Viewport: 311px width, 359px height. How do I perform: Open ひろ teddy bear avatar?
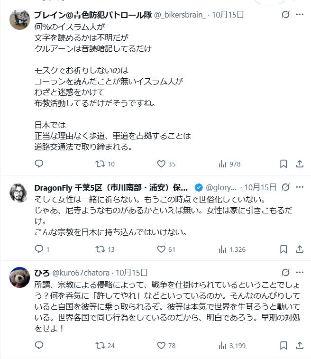point(19,278)
